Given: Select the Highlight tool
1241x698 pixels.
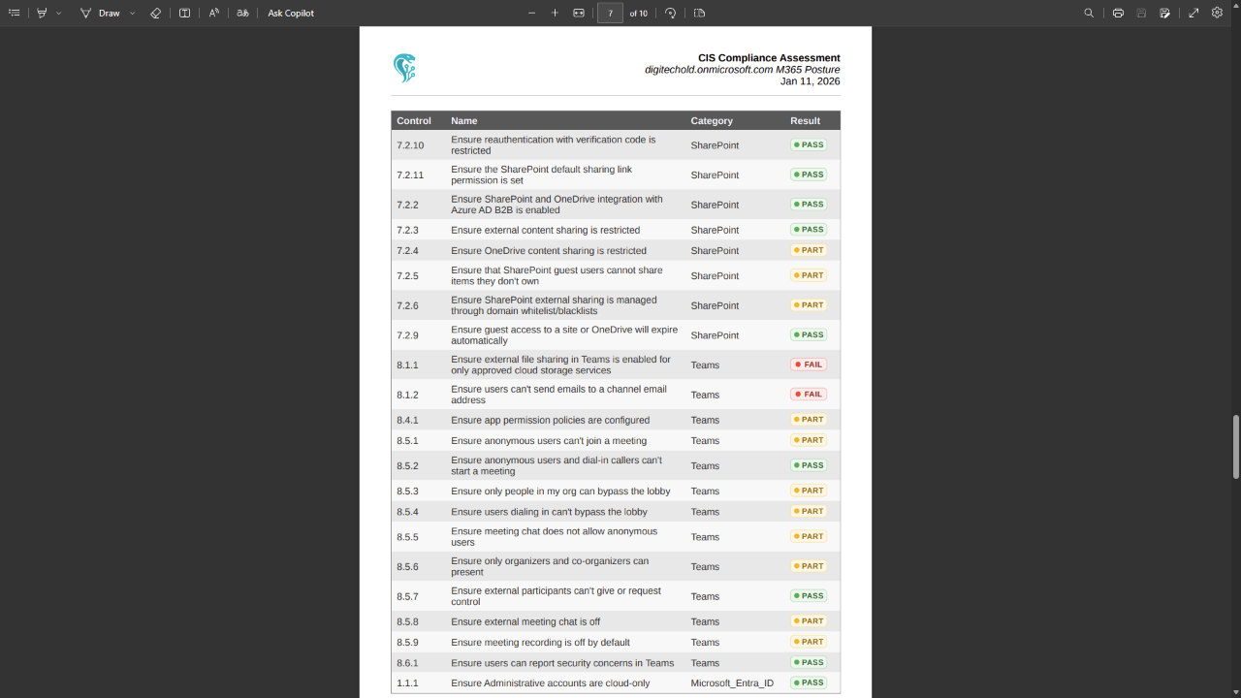Looking at the screenshot, I should [x=42, y=14].
